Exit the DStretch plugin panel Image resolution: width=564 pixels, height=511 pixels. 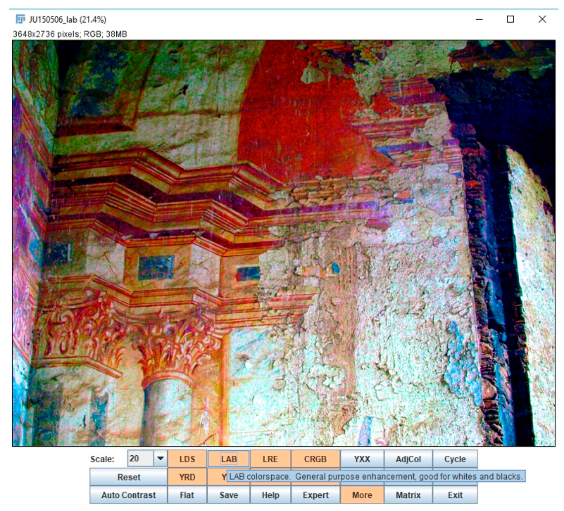pyautogui.click(x=455, y=495)
